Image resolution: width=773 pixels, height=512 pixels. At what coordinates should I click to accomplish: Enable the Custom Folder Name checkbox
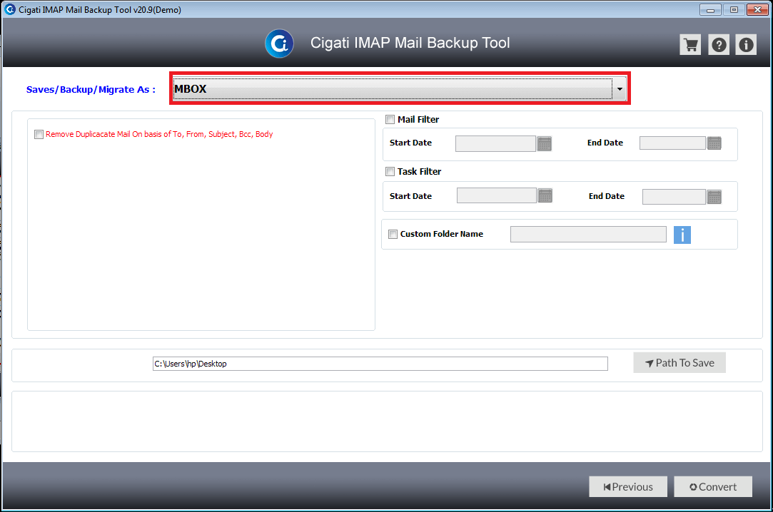(x=393, y=234)
